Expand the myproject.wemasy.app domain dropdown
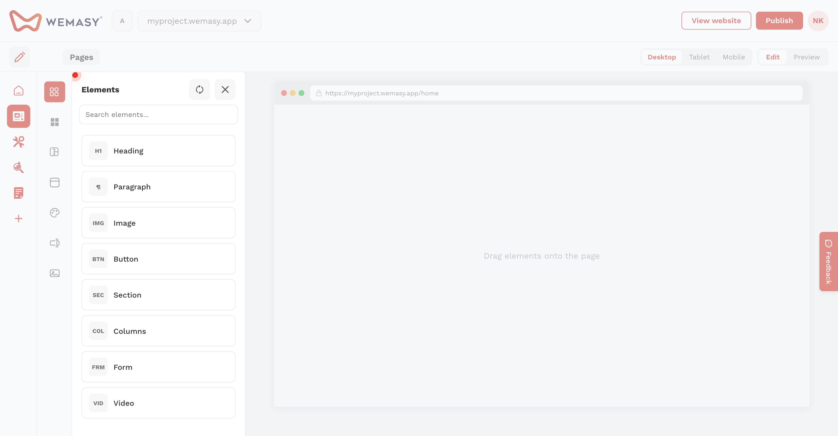The width and height of the screenshot is (838, 436). (x=199, y=21)
